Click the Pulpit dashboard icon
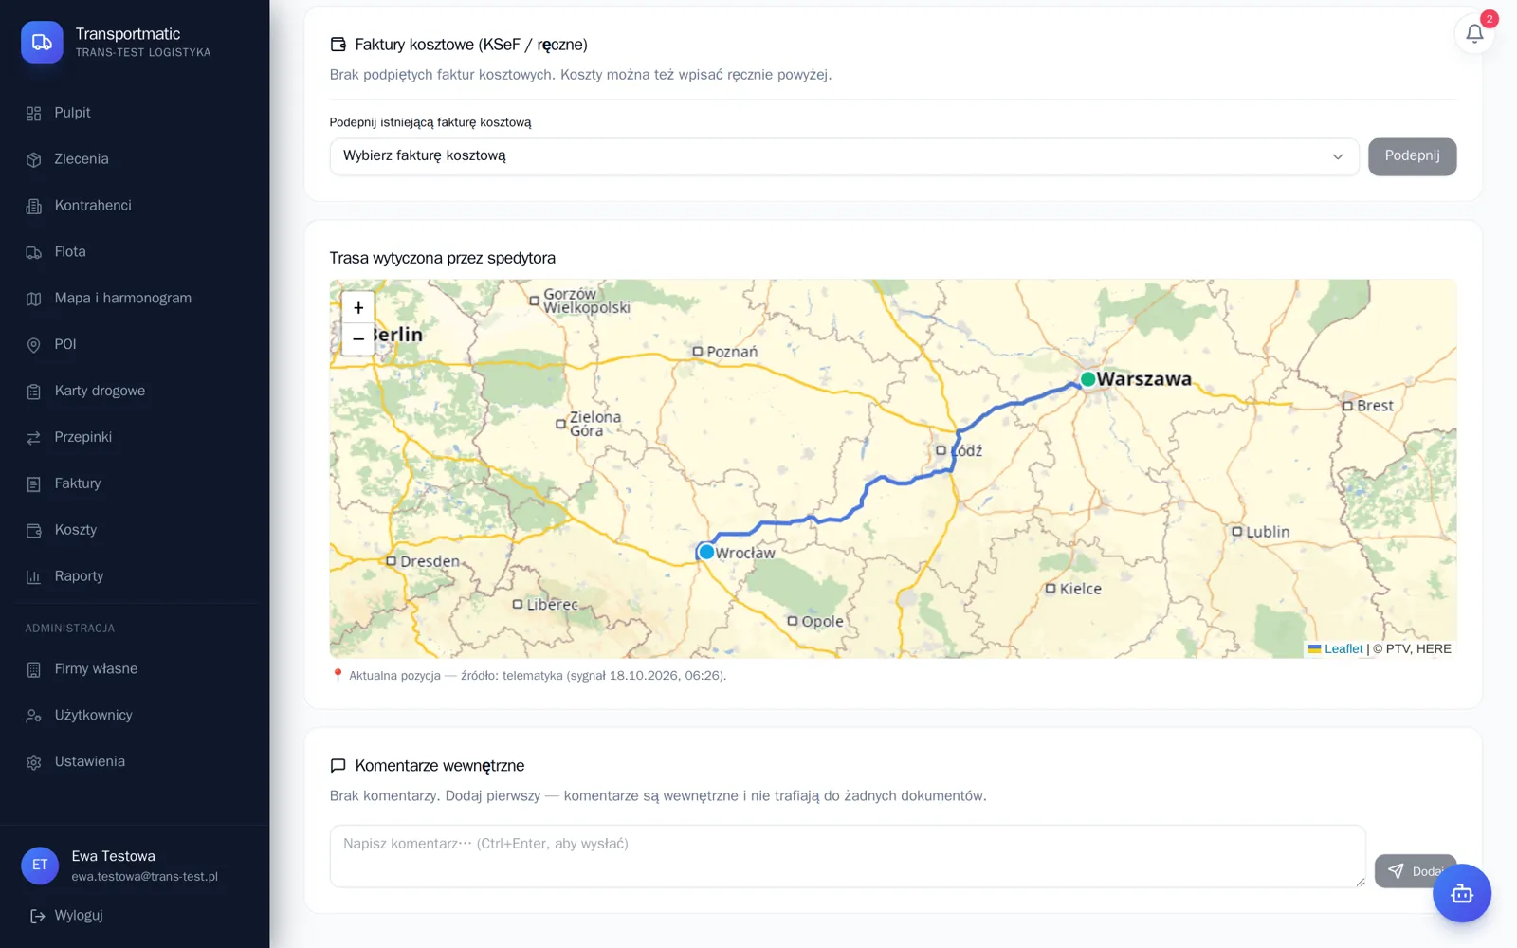 pos(34,114)
